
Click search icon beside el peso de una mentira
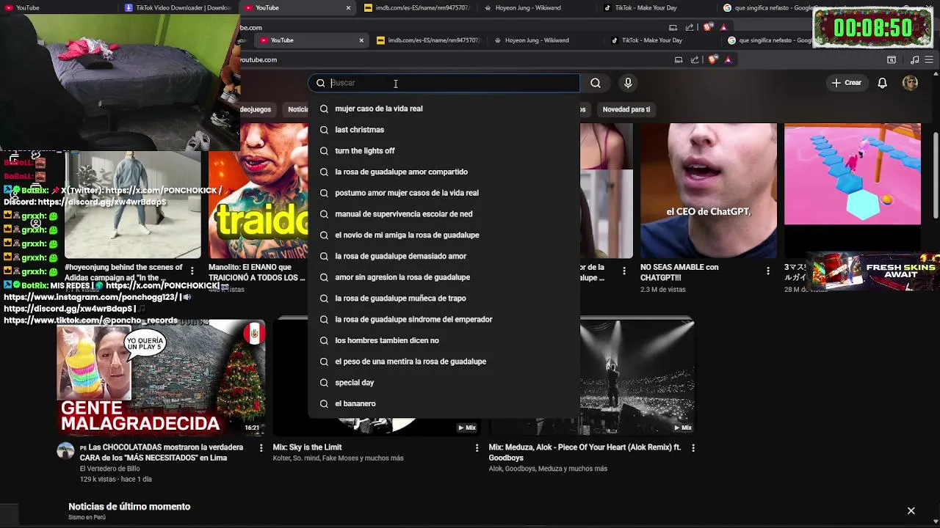pos(324,362)
